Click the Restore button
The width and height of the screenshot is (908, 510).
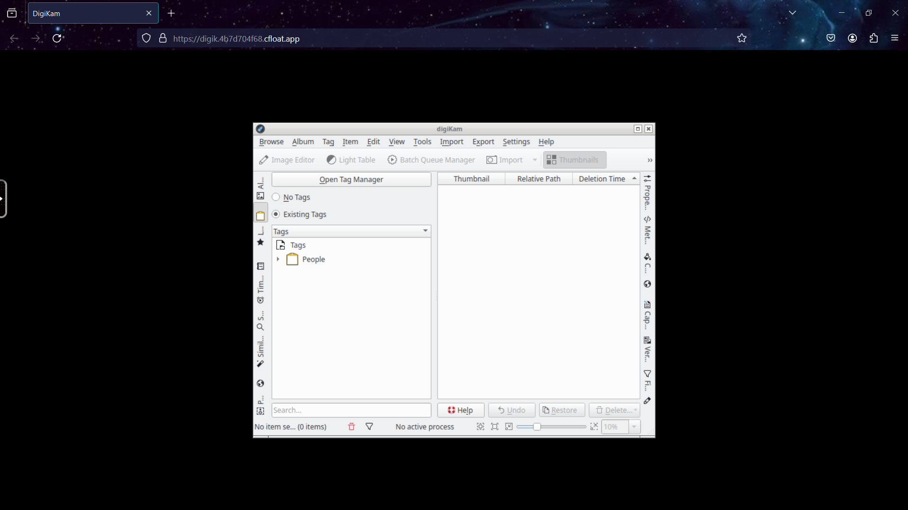(562, 410)
